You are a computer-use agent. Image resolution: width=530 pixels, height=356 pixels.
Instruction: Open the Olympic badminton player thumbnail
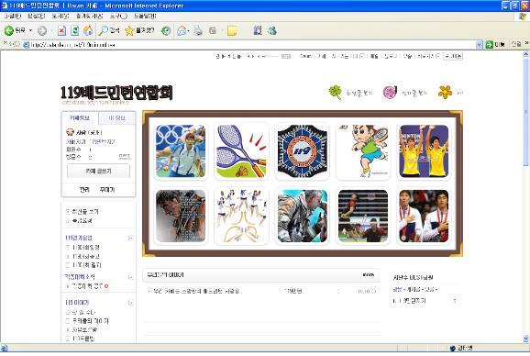pyautogui.click(x=181, y=151)
